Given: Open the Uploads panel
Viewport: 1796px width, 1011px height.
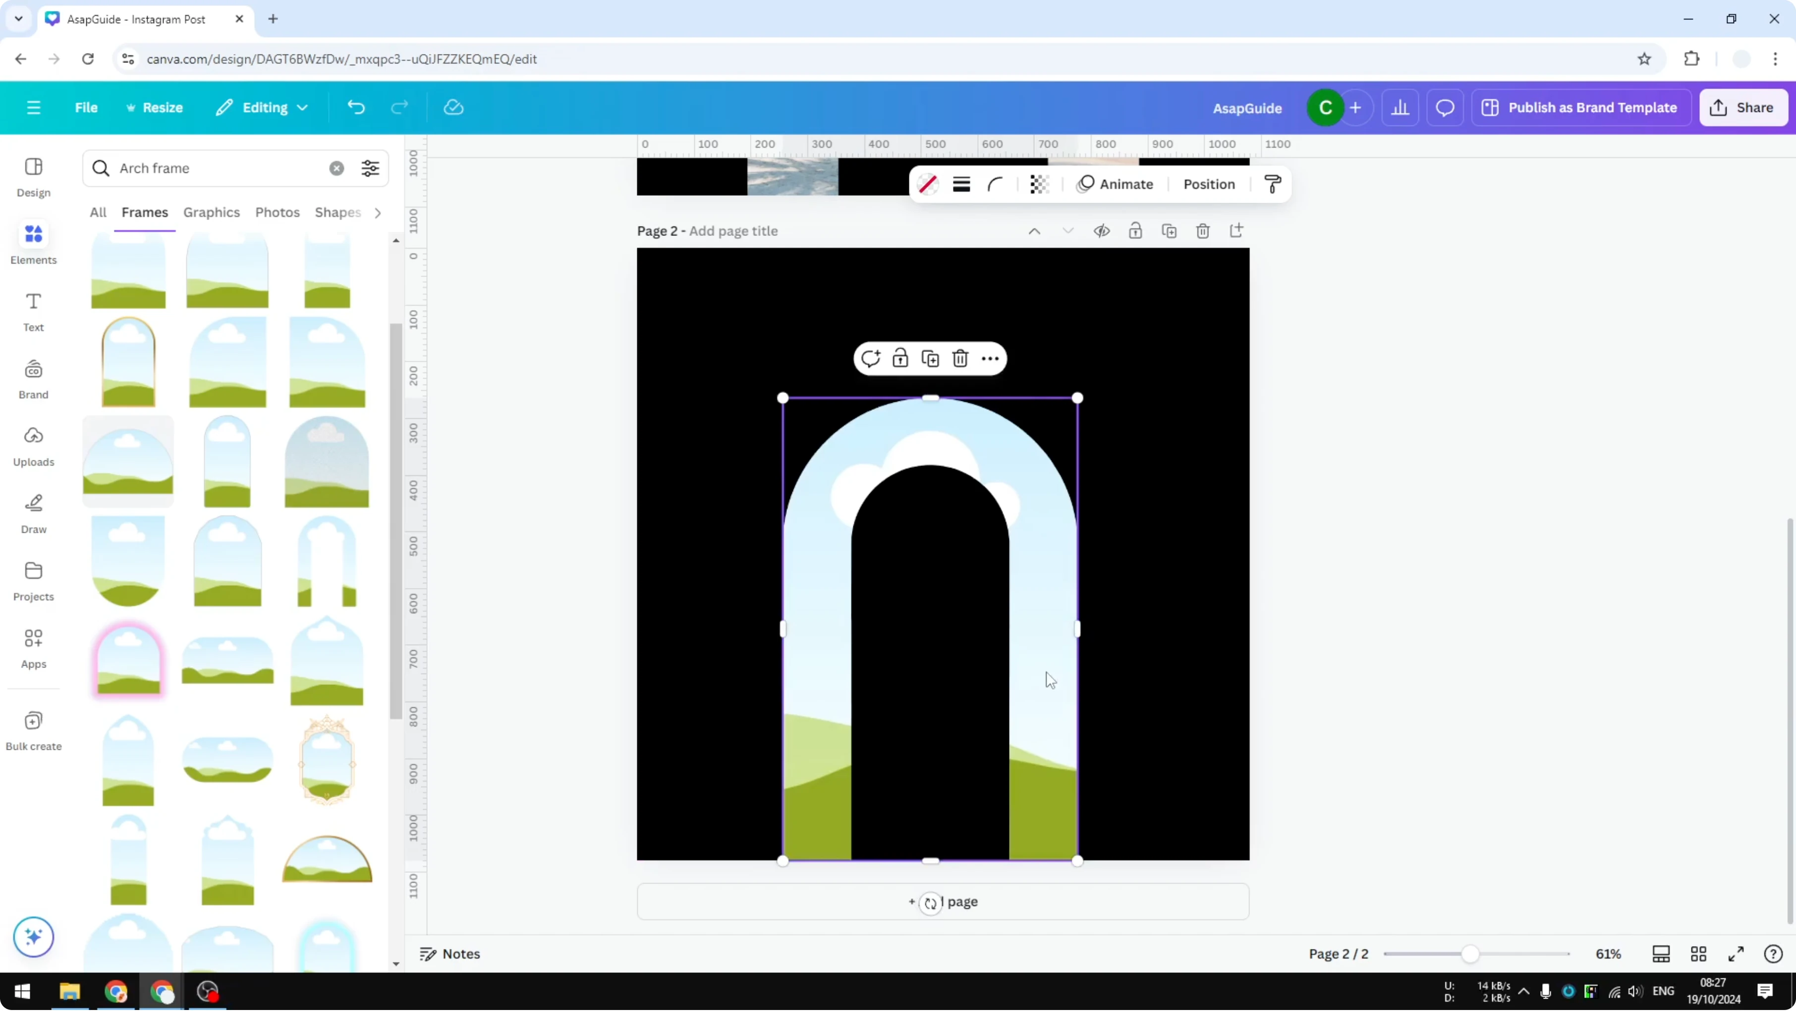Looking at the screenshot, I should pyautogui.click(x=33, y=446).
